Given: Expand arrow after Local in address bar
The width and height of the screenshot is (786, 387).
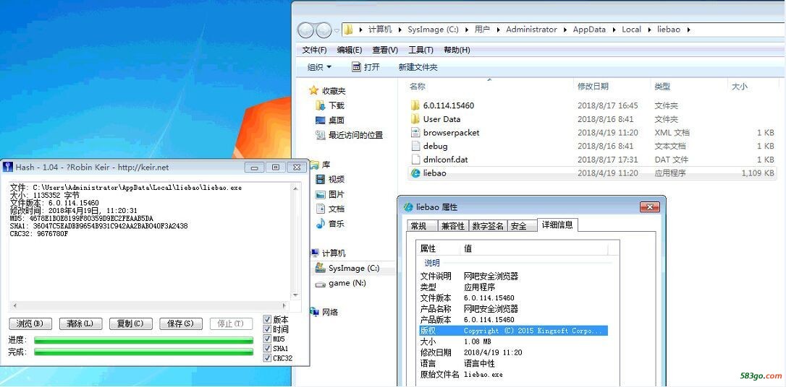Looking at the screenshot, I should [x=649, y=30].
